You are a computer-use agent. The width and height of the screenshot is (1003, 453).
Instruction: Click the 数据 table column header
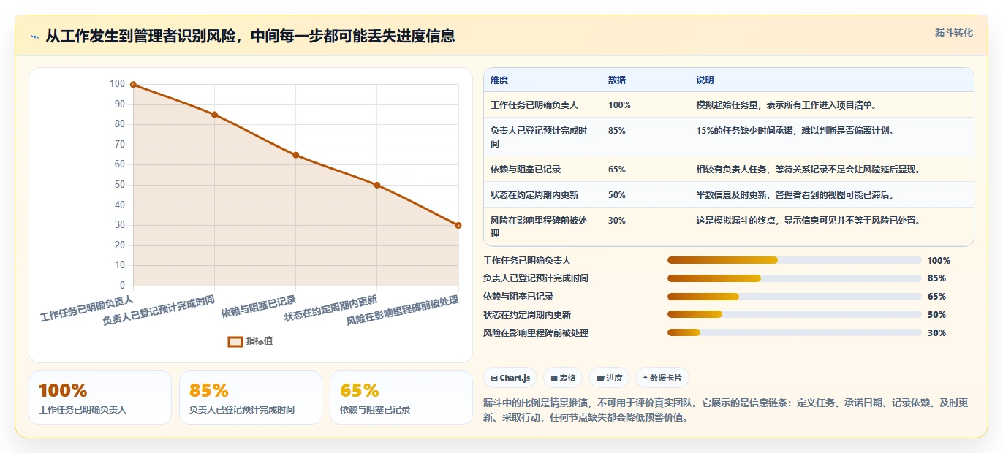[x=617, y=80]
